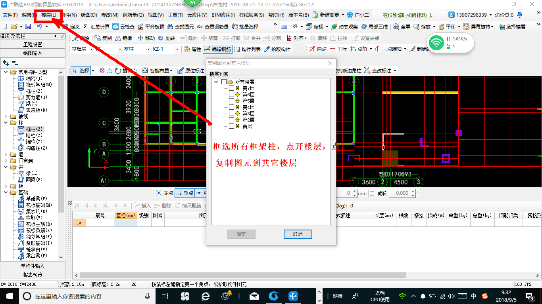542x304 pixels.
Task: Select the 旋转 rotate tool
Action: 166,38
